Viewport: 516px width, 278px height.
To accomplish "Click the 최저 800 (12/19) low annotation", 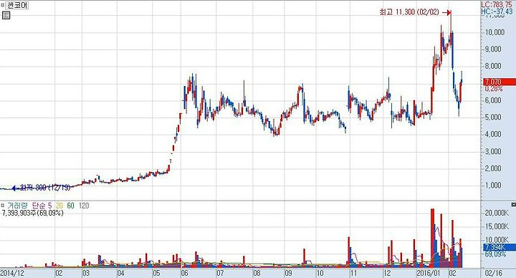I will click(x=45, y=188).
